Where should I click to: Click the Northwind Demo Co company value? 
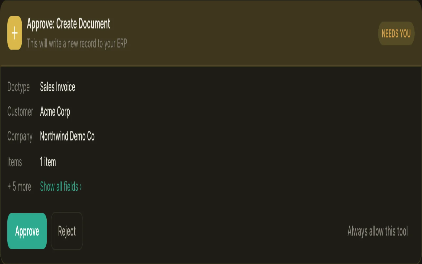click(x=67, y=136)
